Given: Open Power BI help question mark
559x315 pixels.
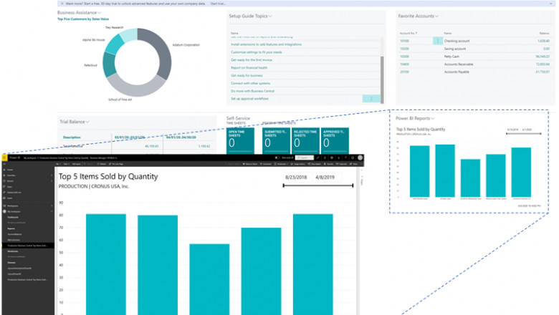Looking at the screenshot, I should (x=346, y=157).
